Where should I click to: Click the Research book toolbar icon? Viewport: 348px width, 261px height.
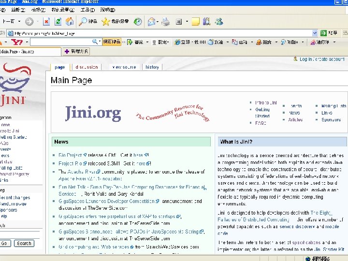207,22
